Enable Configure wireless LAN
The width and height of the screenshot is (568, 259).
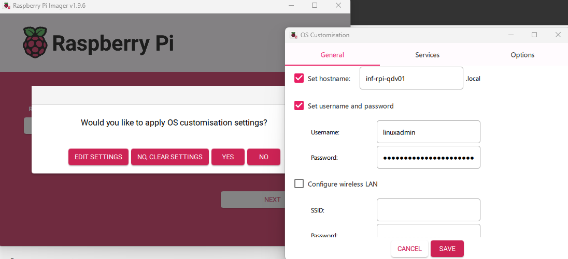tap(299, 184)
